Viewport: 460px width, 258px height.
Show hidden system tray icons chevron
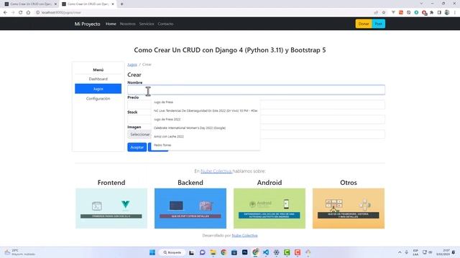click(400, 252)
